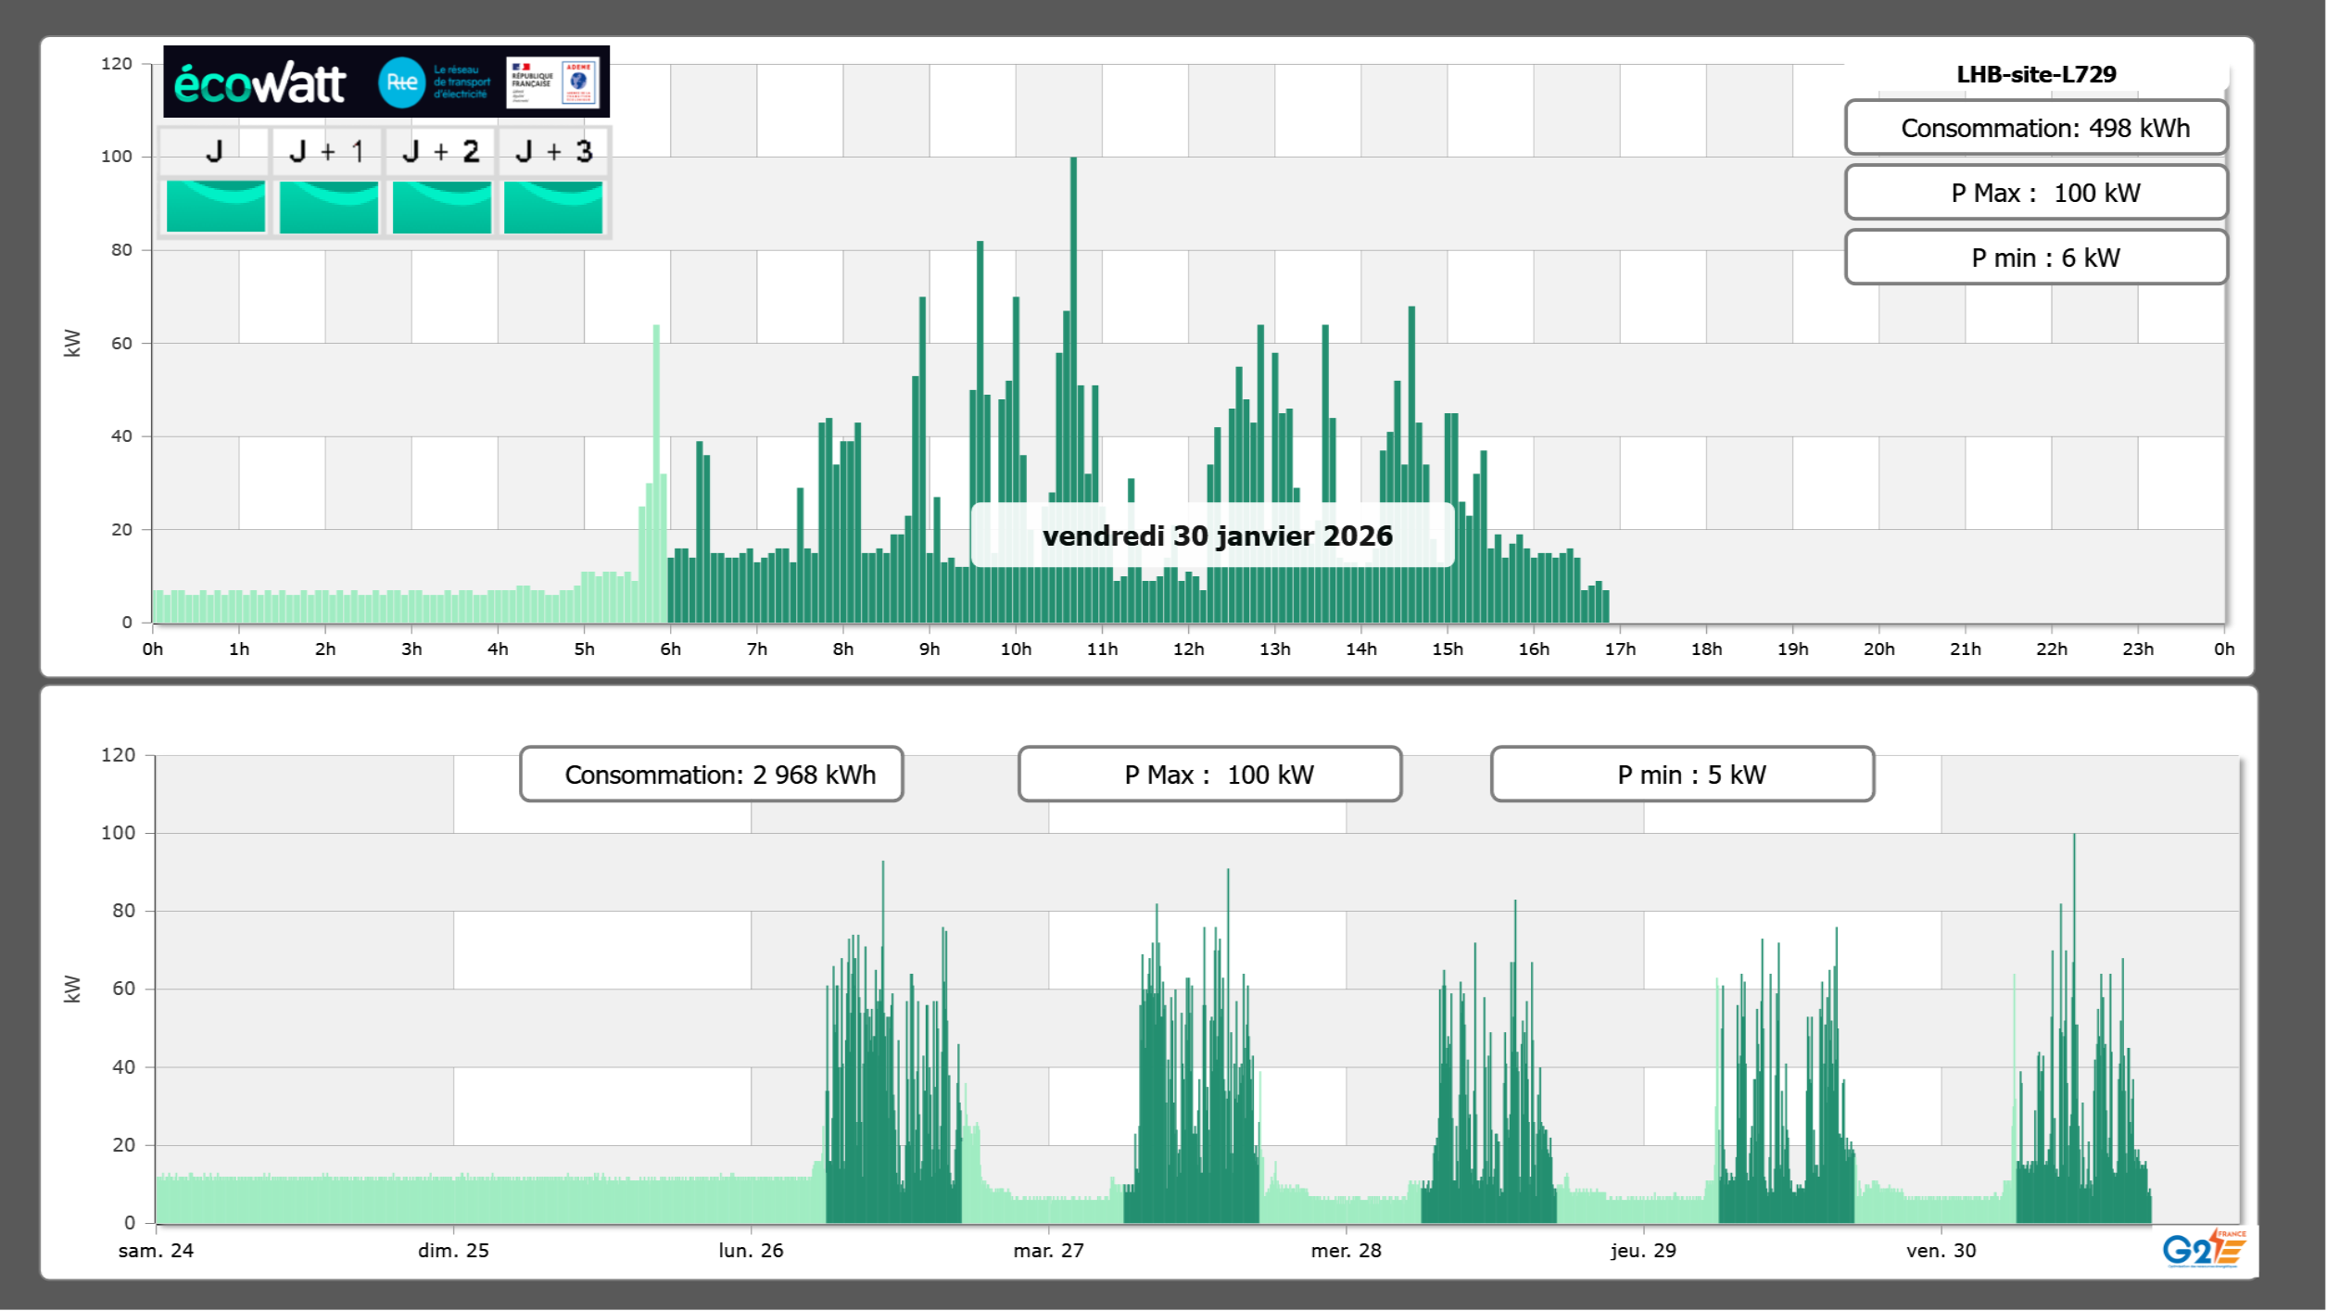Screen dimensions: 2327x1311
Task: Click the mar. 27 axis label
Action: point(1048,1251)
